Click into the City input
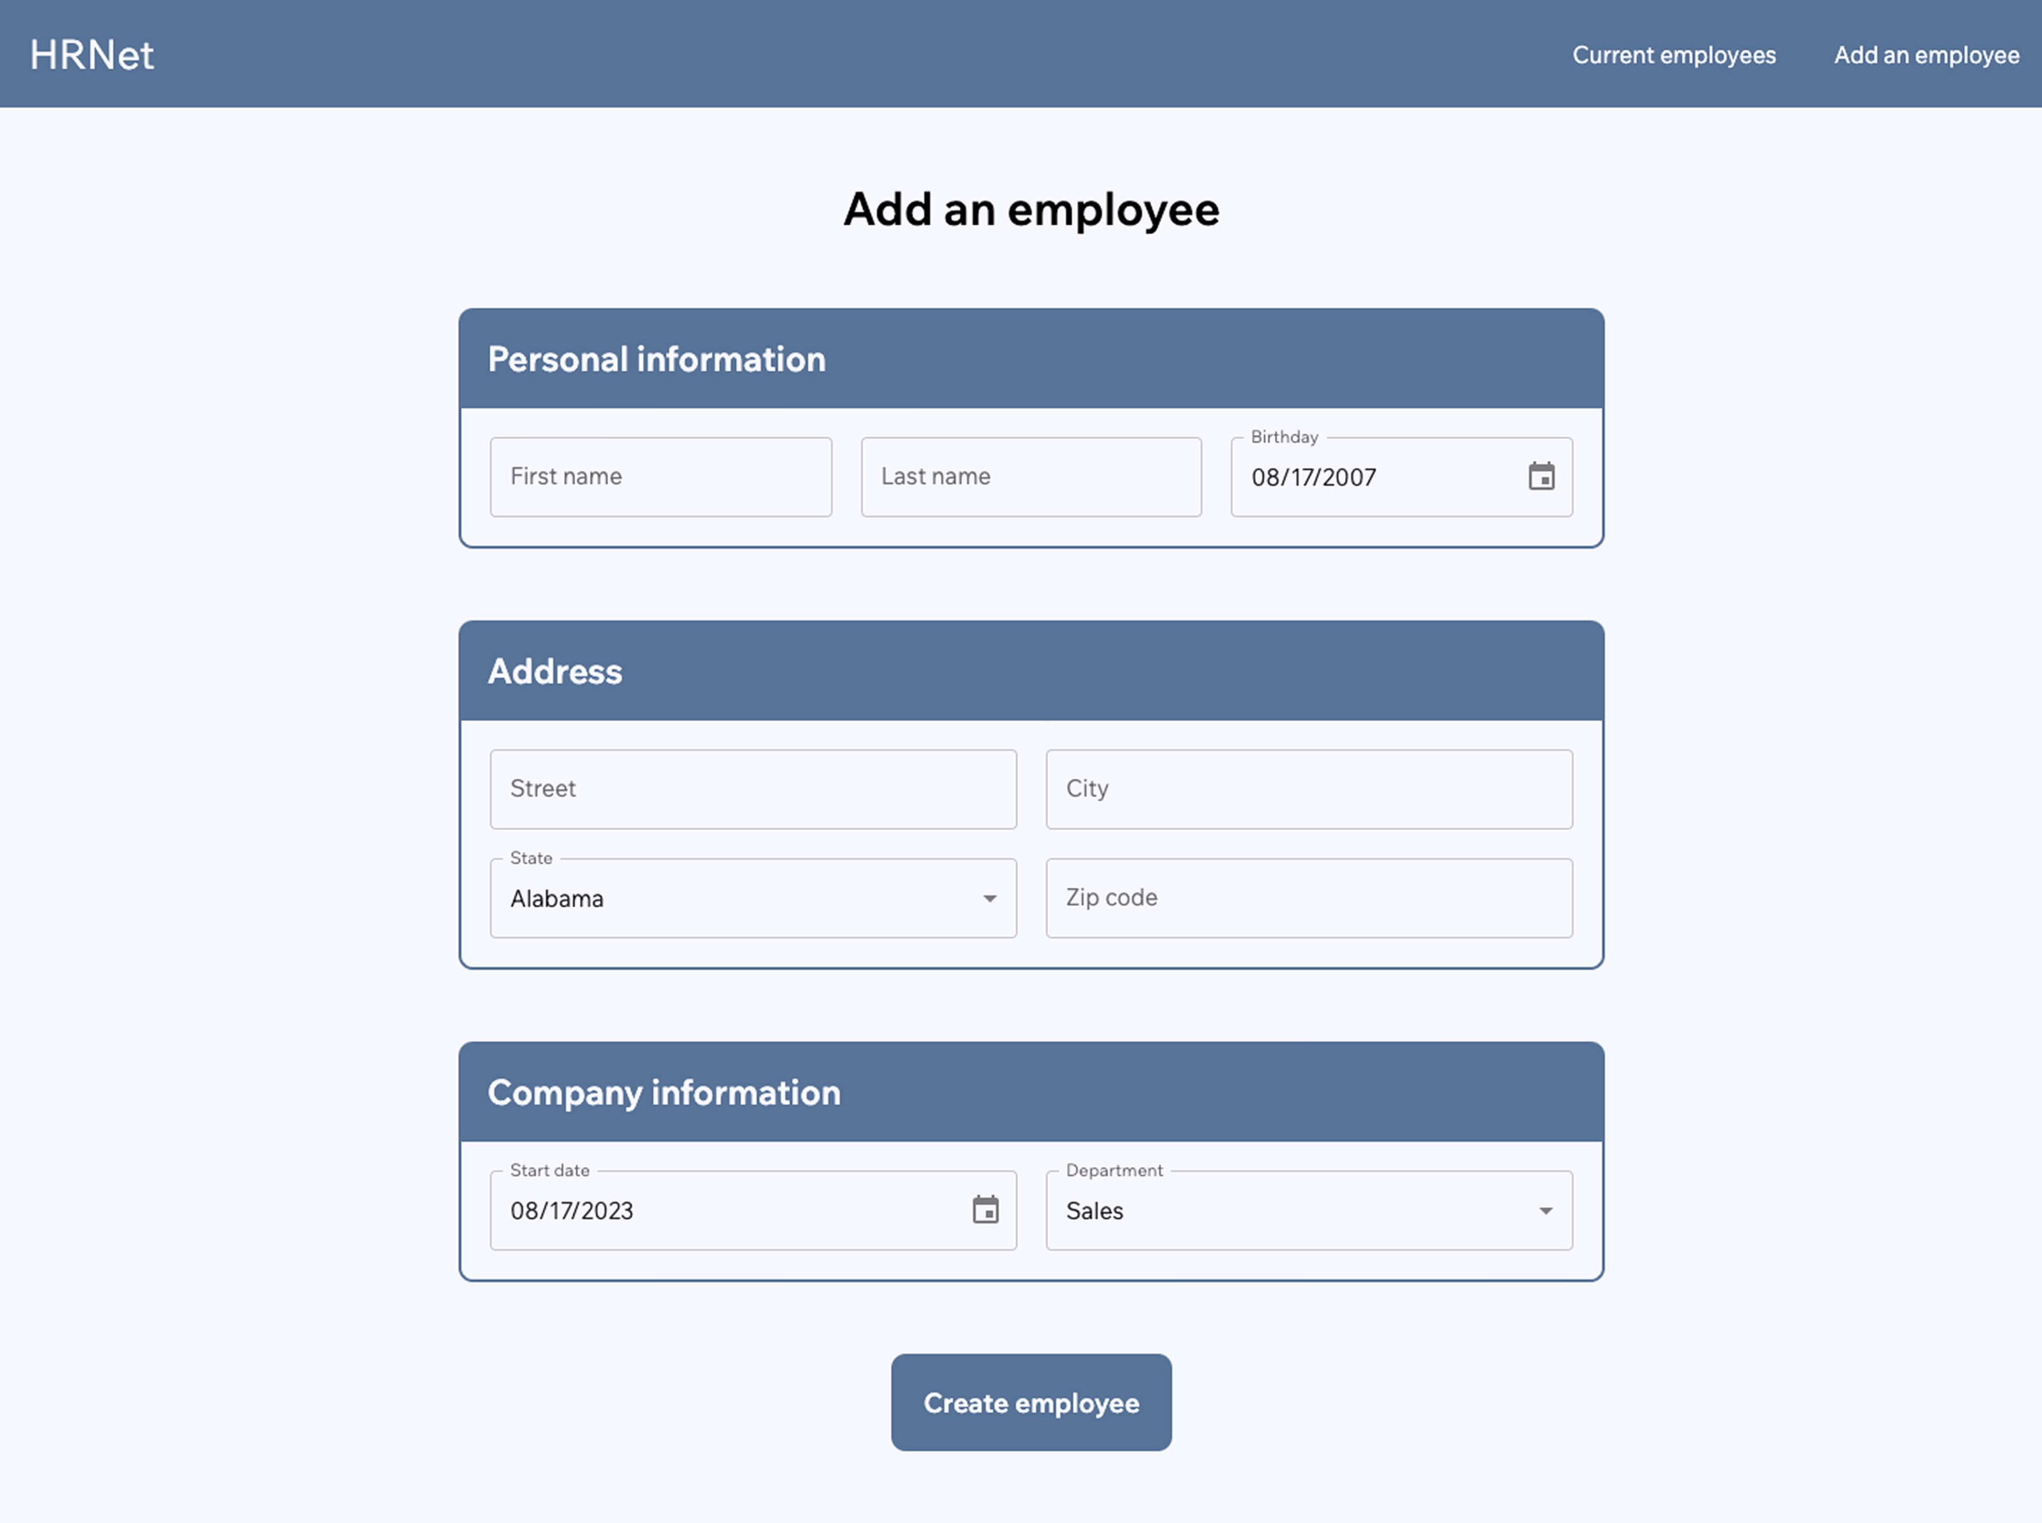The height and width of the screenshot is (1523, 2042). (1308, 789)
